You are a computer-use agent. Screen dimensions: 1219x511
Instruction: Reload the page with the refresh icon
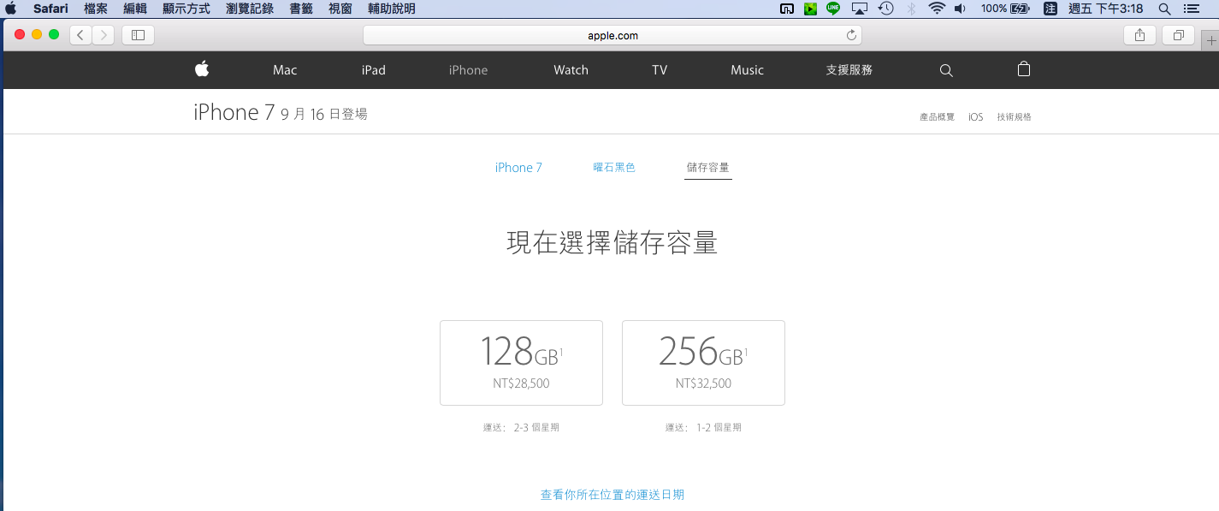tap(851, 35)
